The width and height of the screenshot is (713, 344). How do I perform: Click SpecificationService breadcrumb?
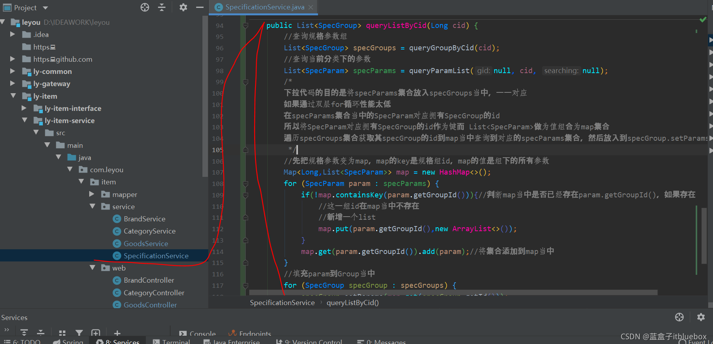pyautogui.click(x=282, y=302)
